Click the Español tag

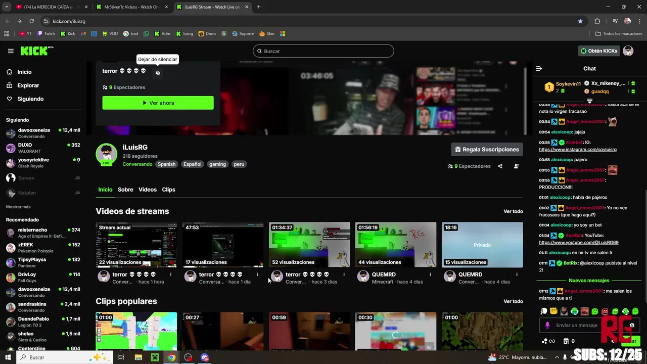192,164
